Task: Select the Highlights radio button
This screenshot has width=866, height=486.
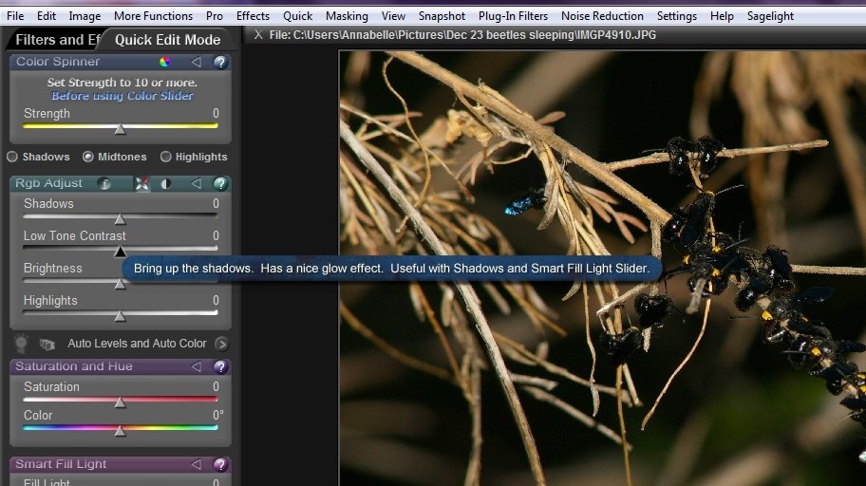Action: pyautogui.click(x=166, y=157)
